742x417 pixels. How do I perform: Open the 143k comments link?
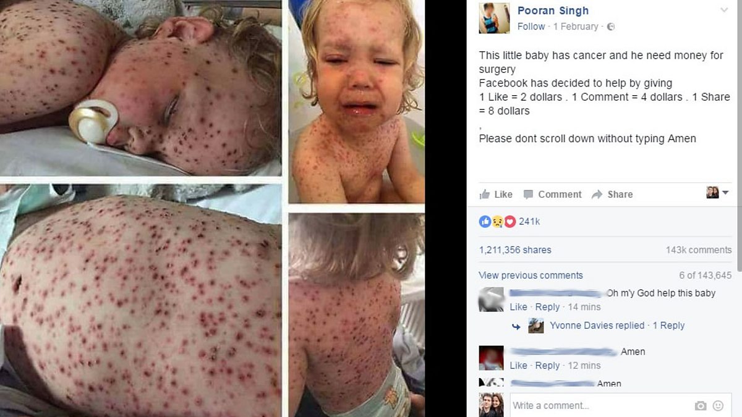click(698, 250)
